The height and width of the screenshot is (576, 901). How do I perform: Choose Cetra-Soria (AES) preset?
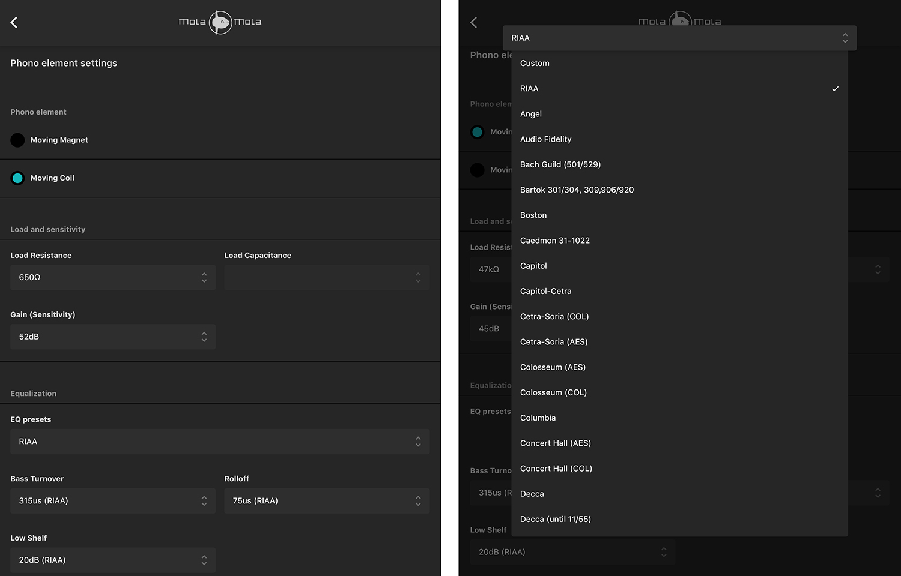pyautogui.click(x=679, y=342)
